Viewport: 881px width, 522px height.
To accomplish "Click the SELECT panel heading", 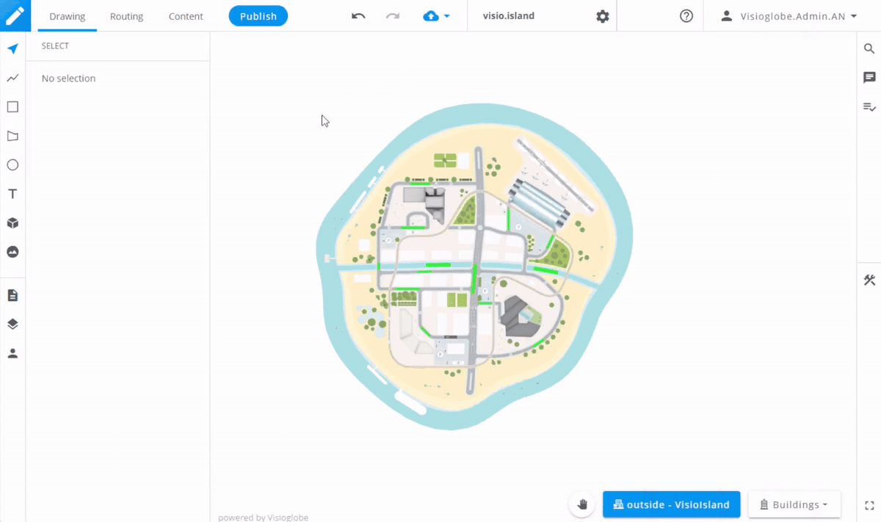I will [55, 46].
